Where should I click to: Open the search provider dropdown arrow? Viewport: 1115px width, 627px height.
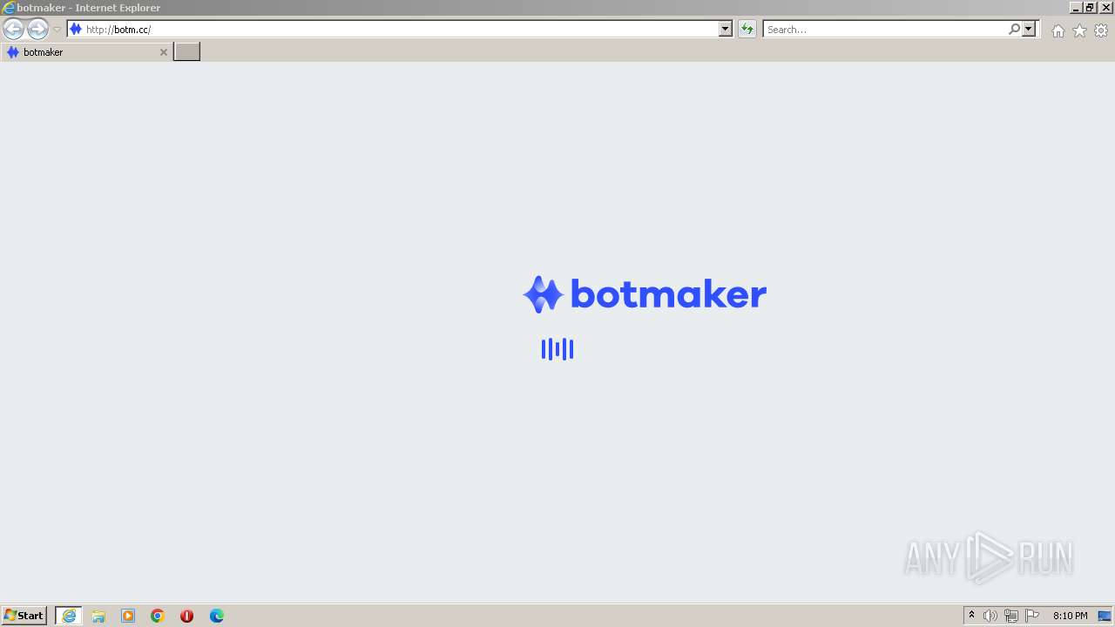[1029, 29]
